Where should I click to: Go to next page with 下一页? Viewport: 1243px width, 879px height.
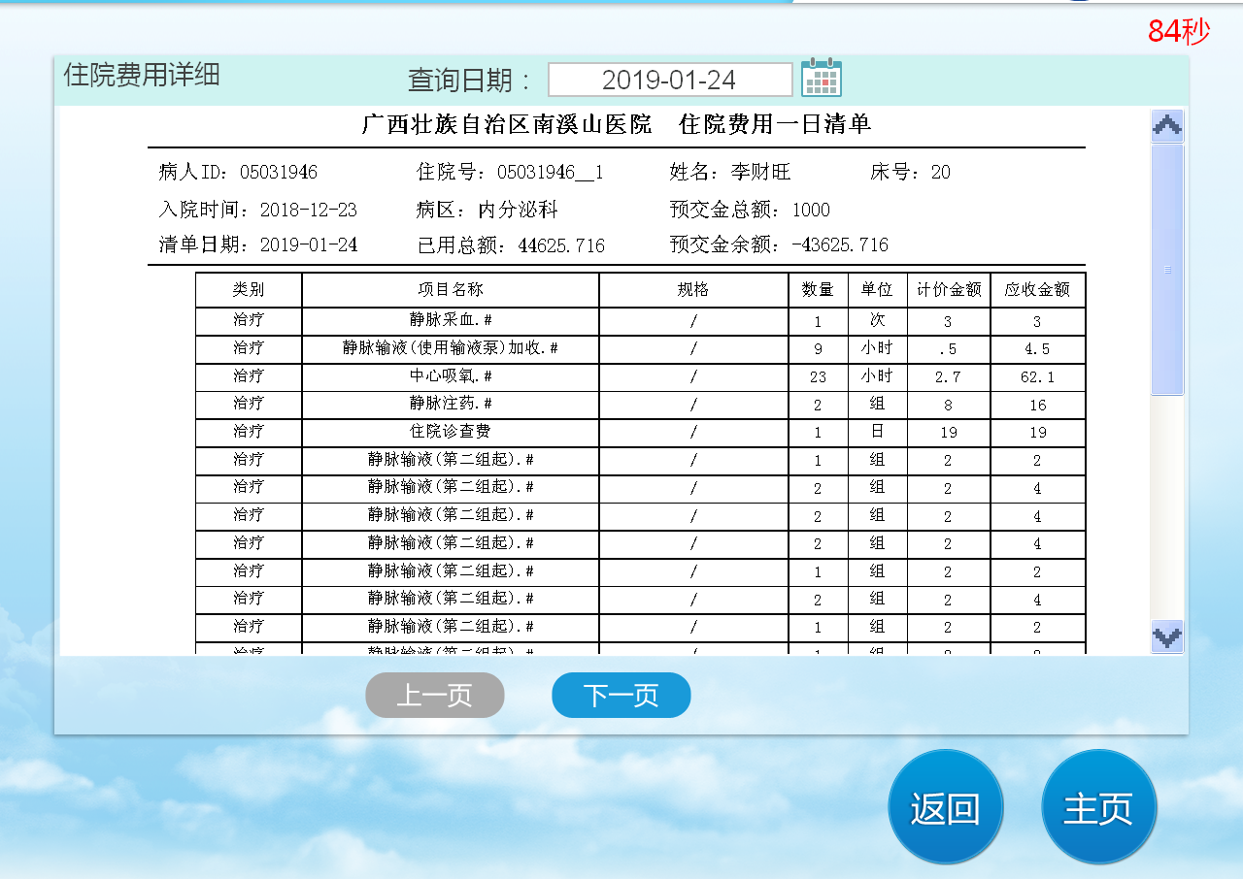621,695
